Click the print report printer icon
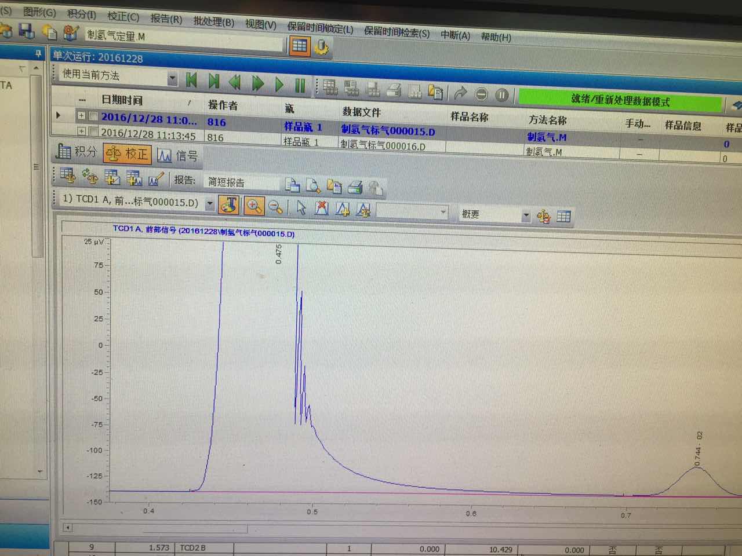Screen dimensions: 742x556 click(x=355, y=187)
